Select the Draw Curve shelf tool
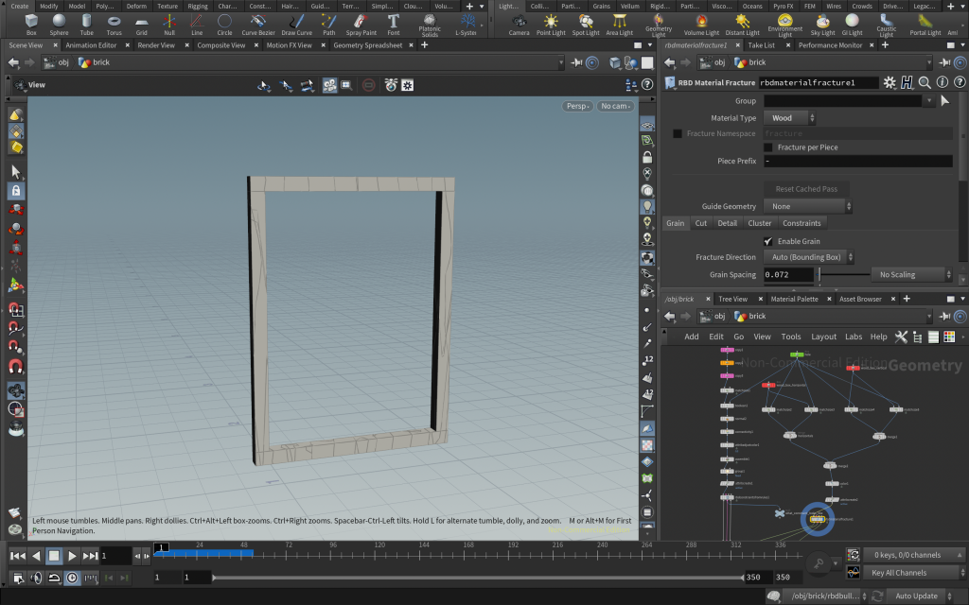Screen dimensions: 969x605 click(x=296, y=25)
